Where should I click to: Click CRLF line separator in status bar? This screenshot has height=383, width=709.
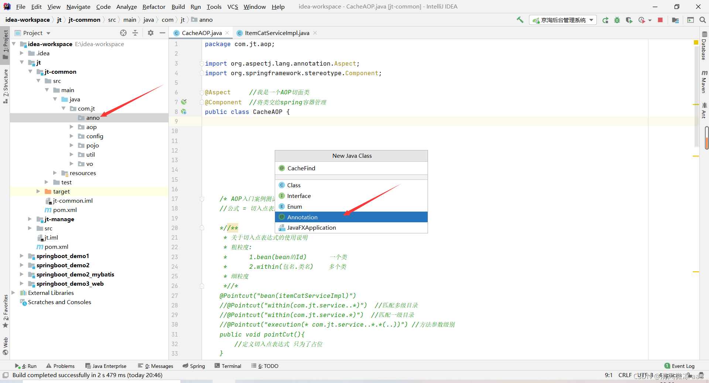coord(625,375)
